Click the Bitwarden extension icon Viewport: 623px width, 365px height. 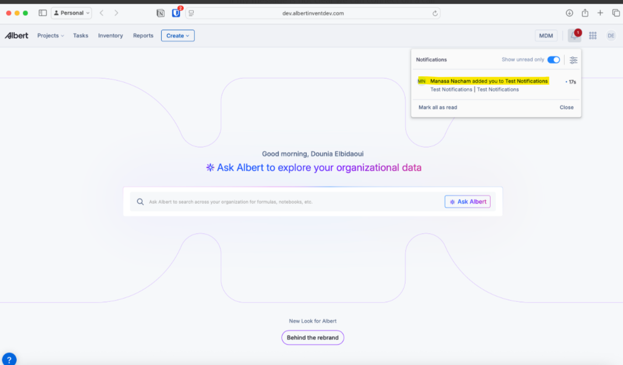point(176,13)
